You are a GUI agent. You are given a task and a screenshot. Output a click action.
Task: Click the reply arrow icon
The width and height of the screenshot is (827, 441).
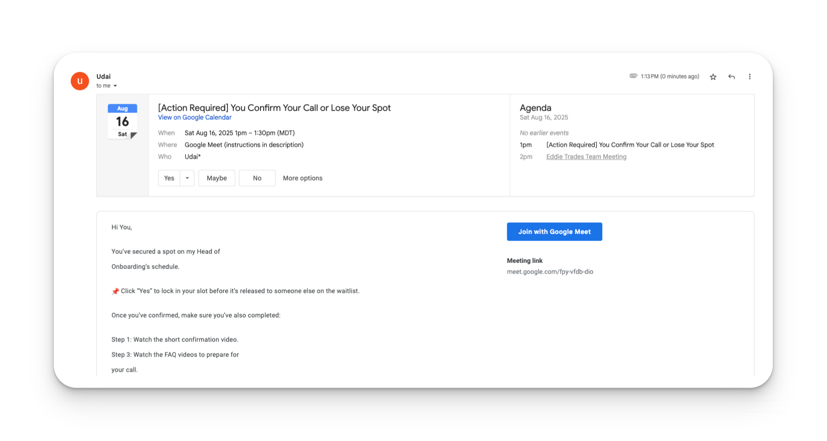[x=731, y=77]
